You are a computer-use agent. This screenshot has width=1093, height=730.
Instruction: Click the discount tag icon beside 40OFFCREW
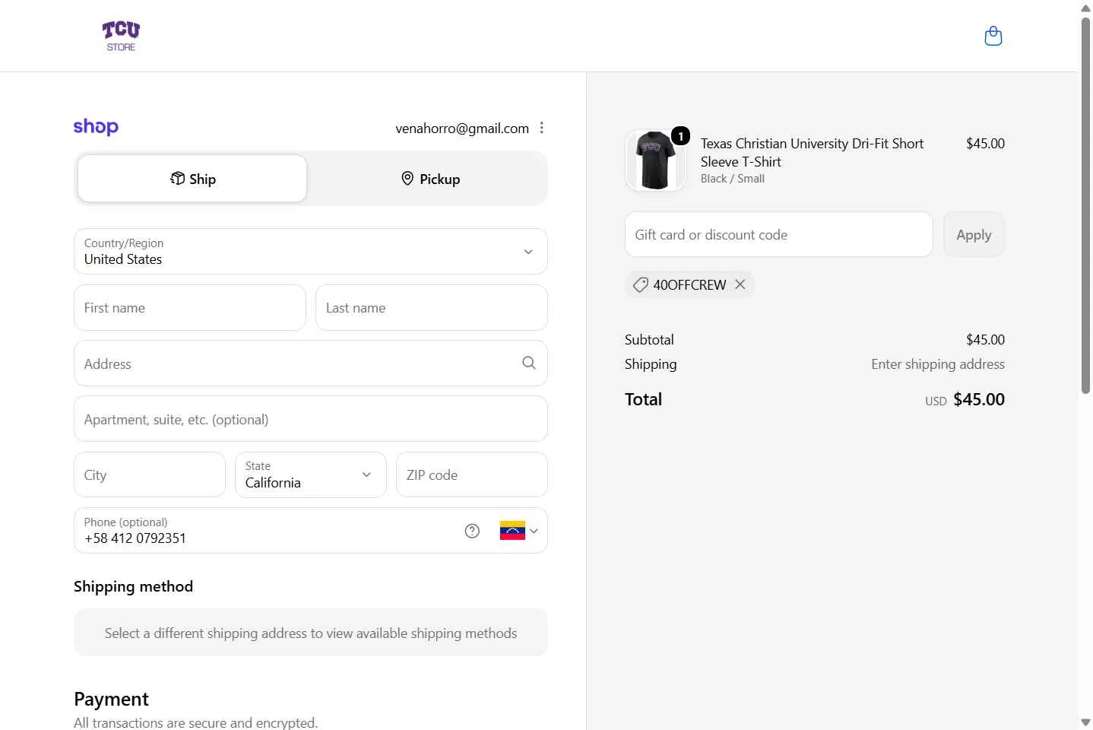pos(641,284)
